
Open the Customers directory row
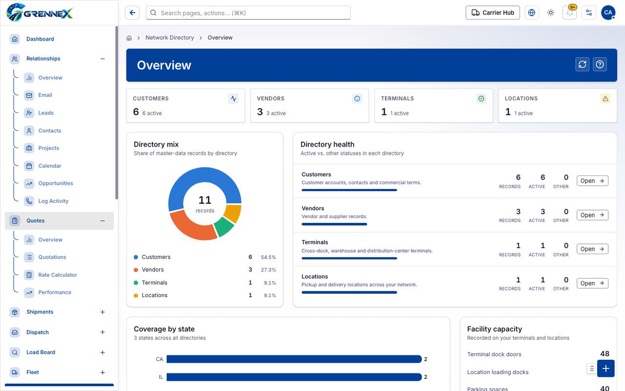pyautogui.click(x=592, y=181)
